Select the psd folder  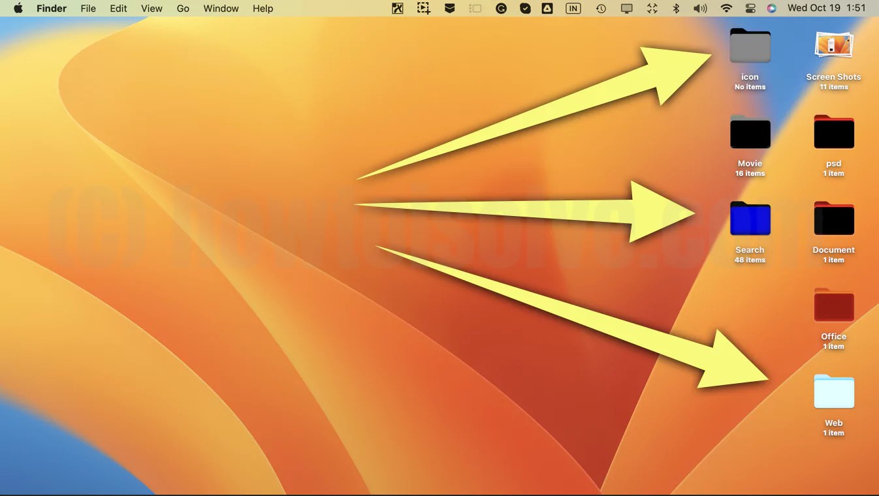[833, 131]
